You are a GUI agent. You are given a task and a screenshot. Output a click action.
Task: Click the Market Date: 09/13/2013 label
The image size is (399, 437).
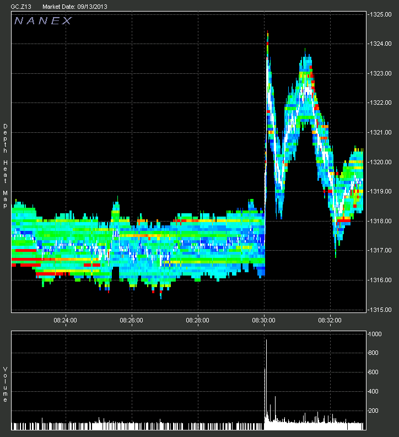point(74,7)
